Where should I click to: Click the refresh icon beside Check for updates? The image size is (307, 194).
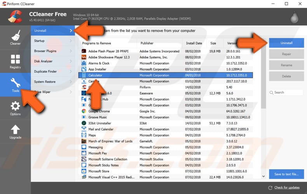270,188
